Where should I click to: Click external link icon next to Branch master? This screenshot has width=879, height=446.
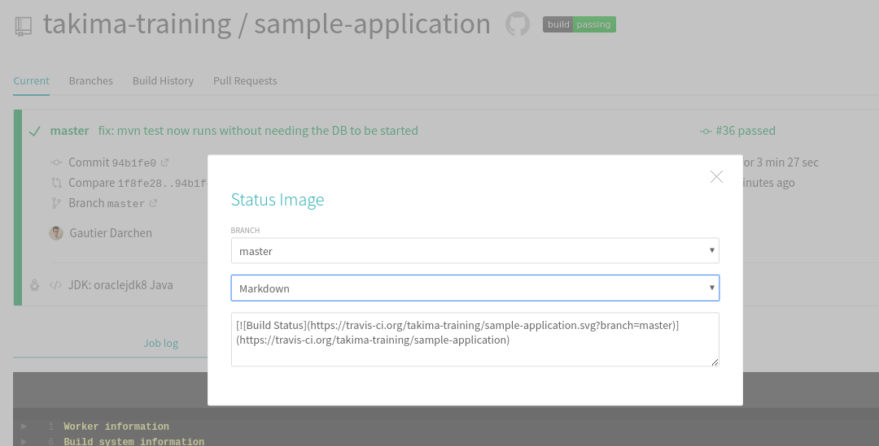pos(154,203)
